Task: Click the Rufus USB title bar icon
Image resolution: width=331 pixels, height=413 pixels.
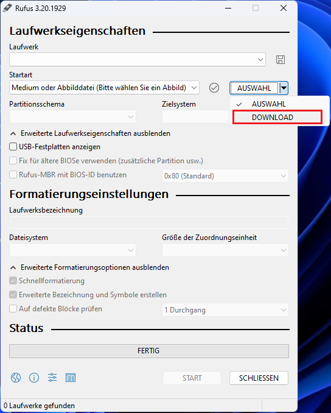Action: 7,8
